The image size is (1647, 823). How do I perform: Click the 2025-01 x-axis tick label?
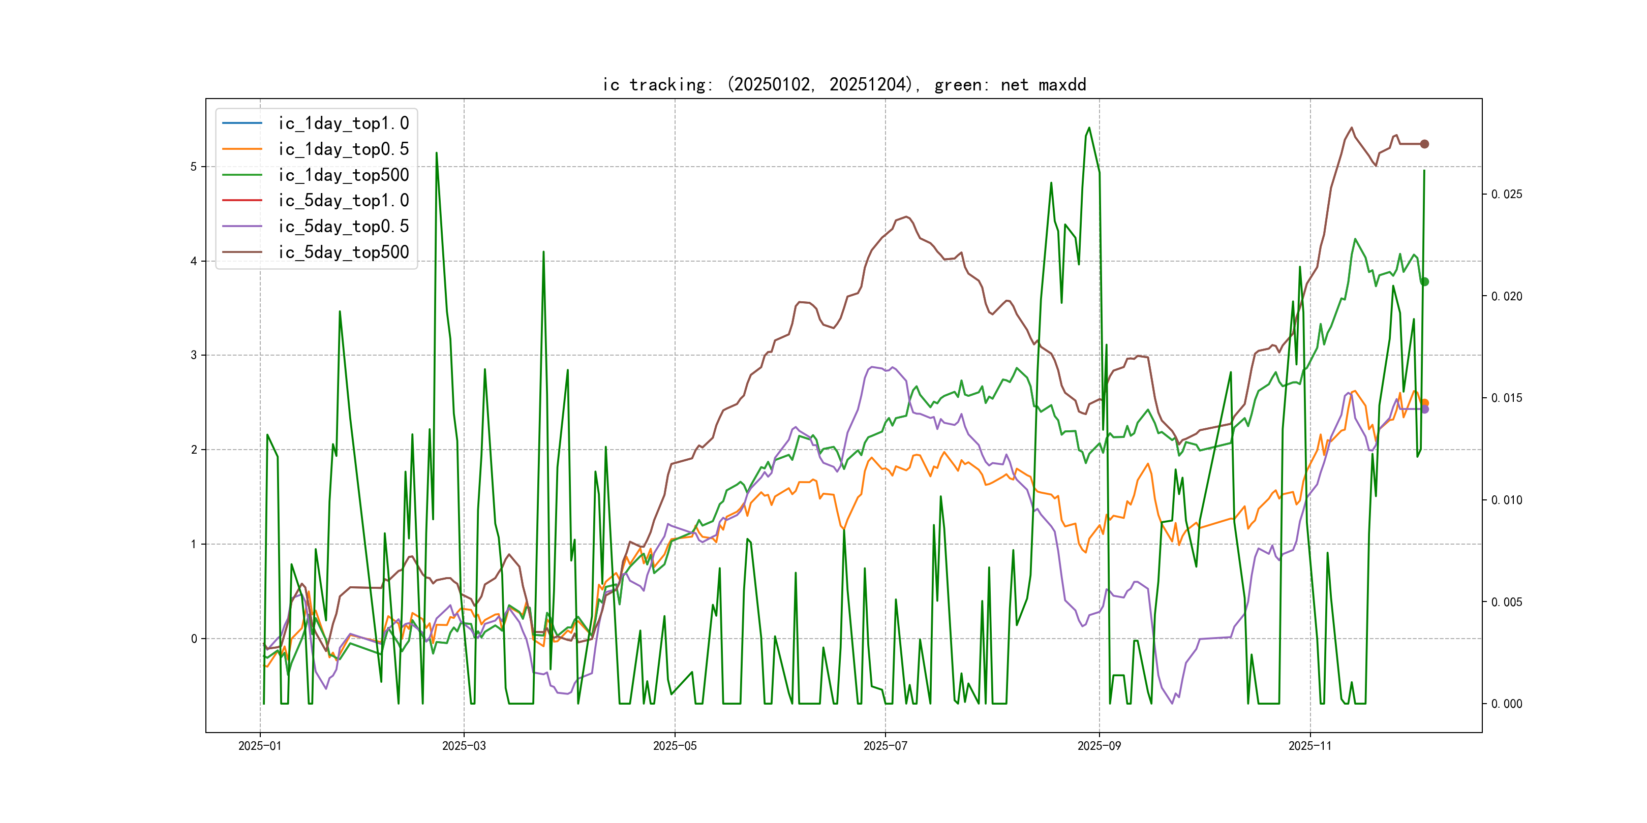point(260,746)
